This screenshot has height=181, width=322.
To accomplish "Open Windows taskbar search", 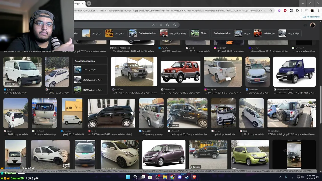I will pos(135,177).
